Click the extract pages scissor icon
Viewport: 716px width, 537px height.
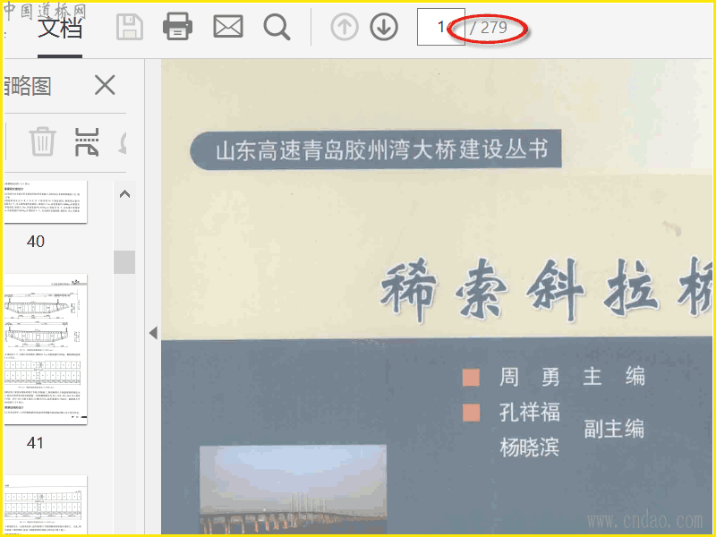click(87, 141)
